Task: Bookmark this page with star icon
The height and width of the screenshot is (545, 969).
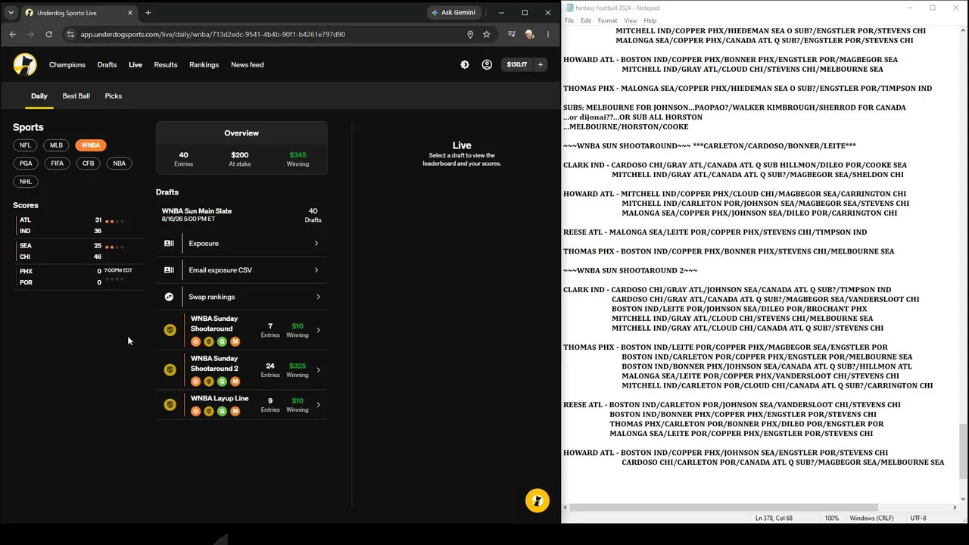Action: coord(487,34)
